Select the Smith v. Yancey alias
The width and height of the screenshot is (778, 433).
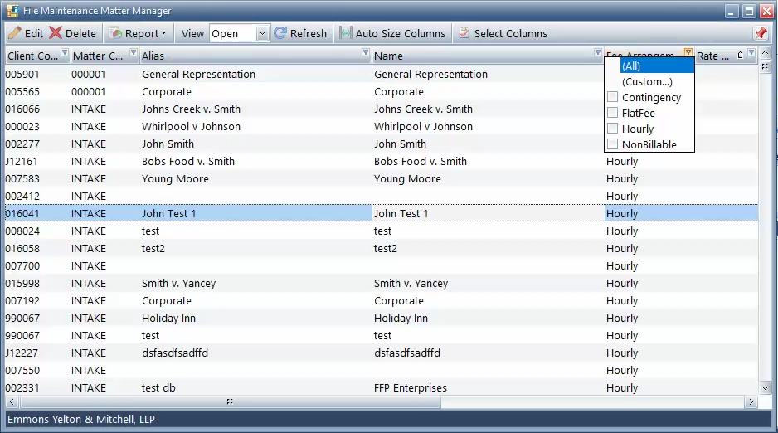[x=178, y=283]
